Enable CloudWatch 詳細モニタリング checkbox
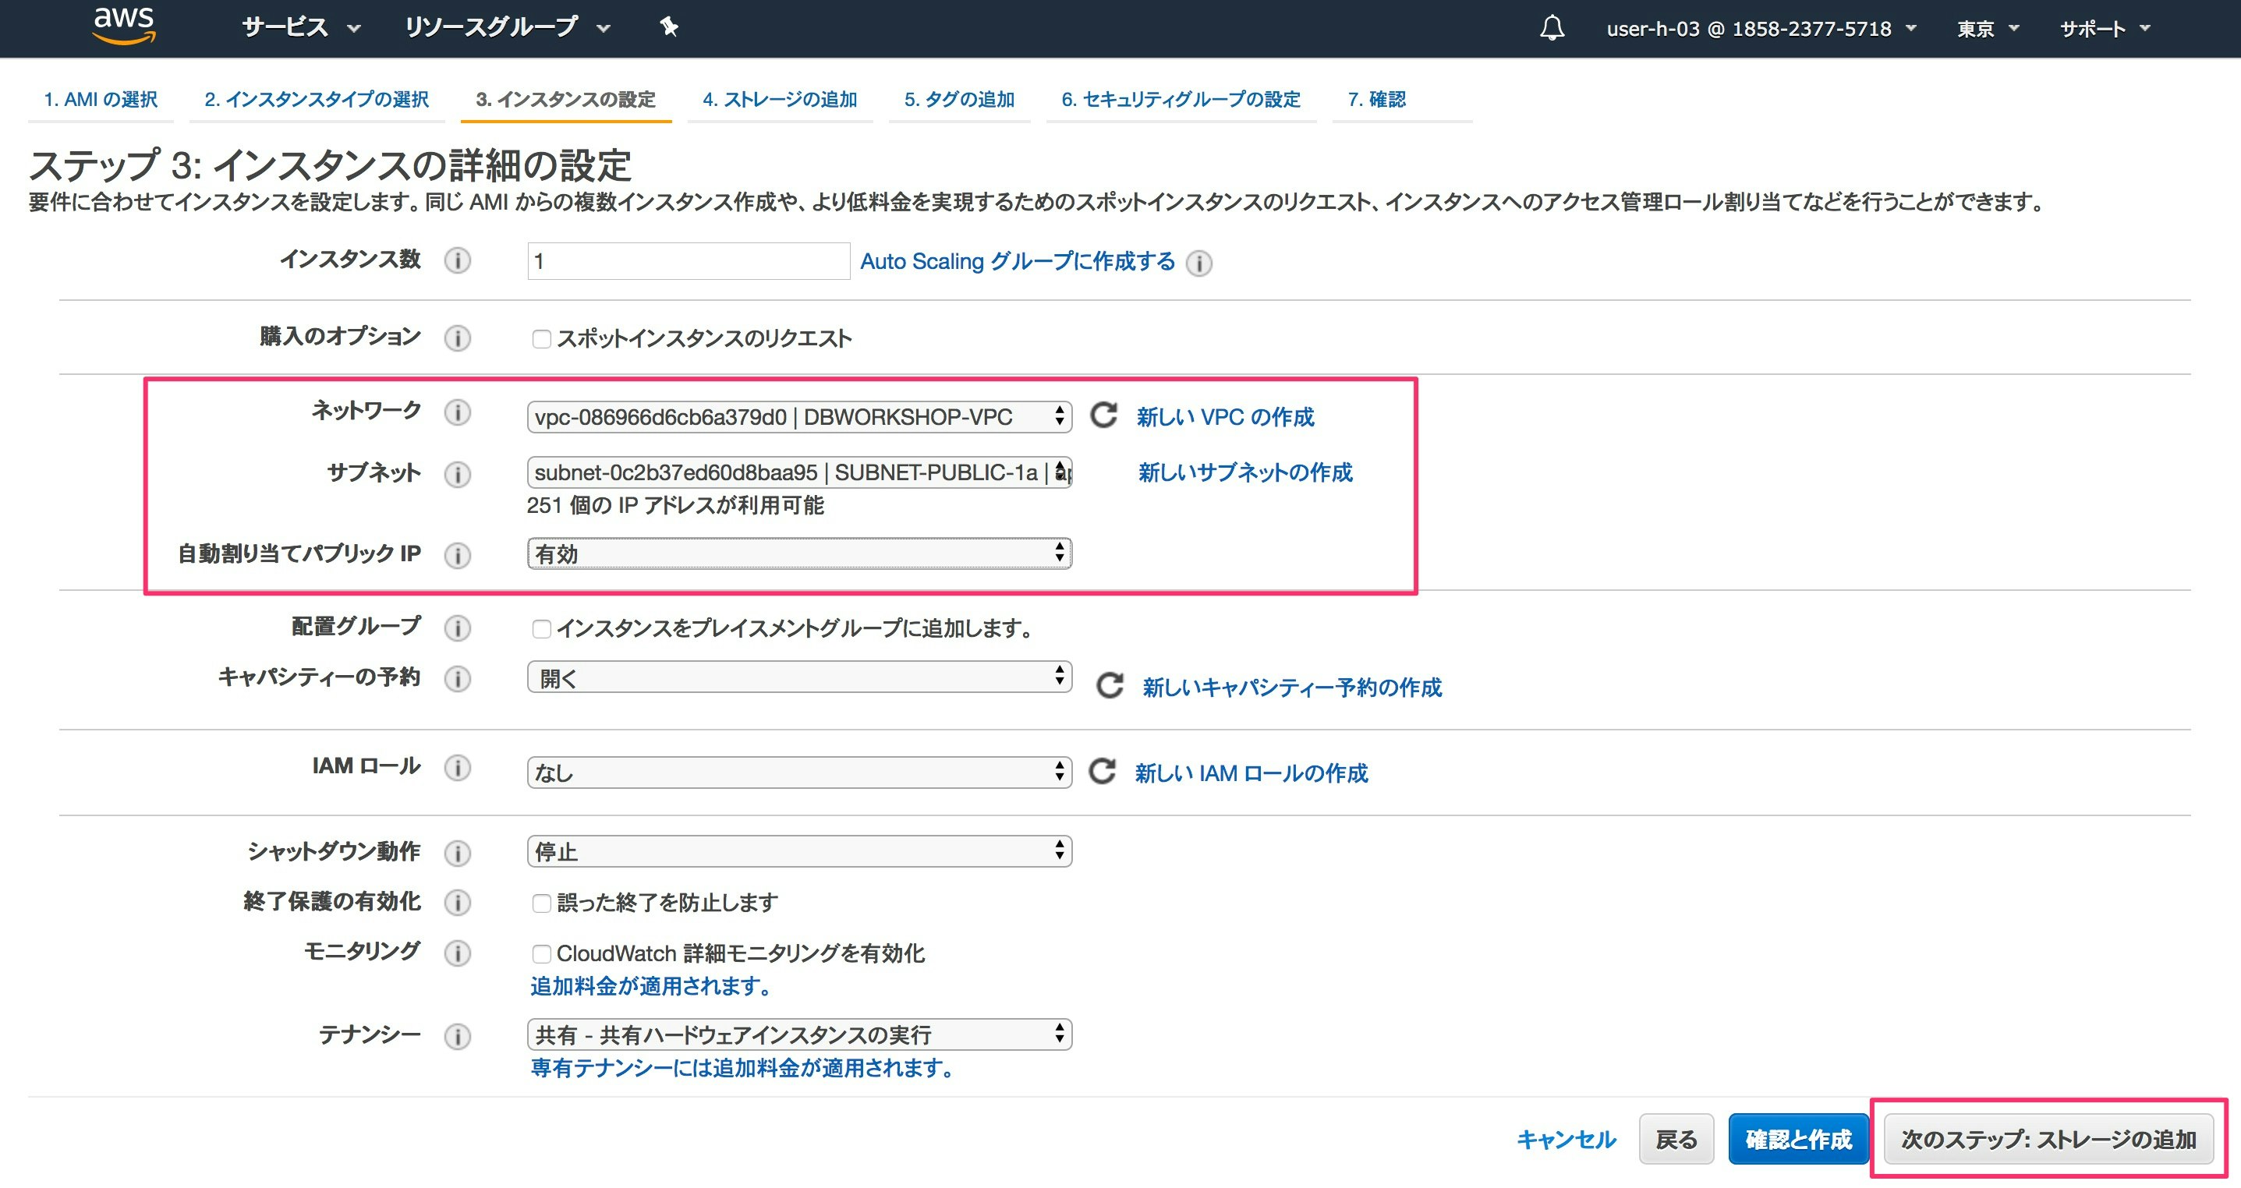 [x=541, y=953]
